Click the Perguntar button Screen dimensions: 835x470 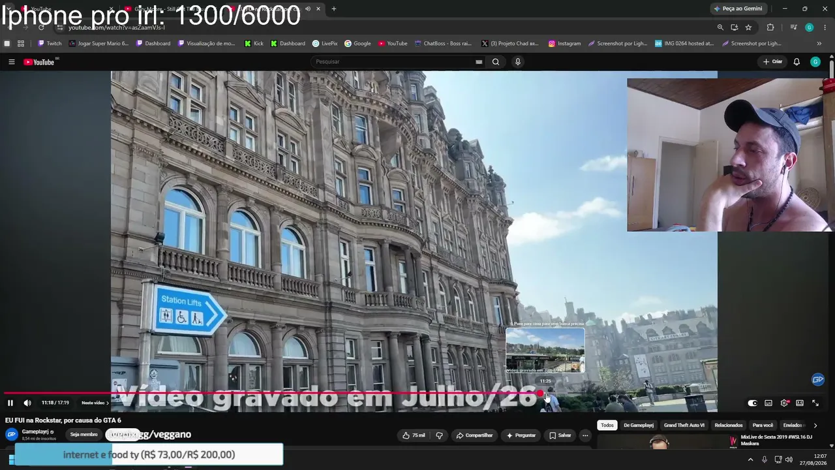(x=521, y=435)
